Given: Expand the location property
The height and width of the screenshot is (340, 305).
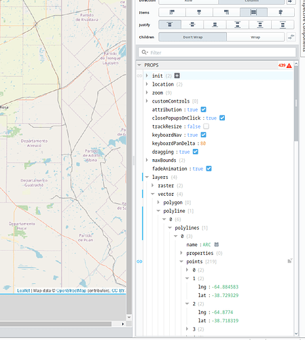Looking at the screenshot, I should tap(147, 84).
